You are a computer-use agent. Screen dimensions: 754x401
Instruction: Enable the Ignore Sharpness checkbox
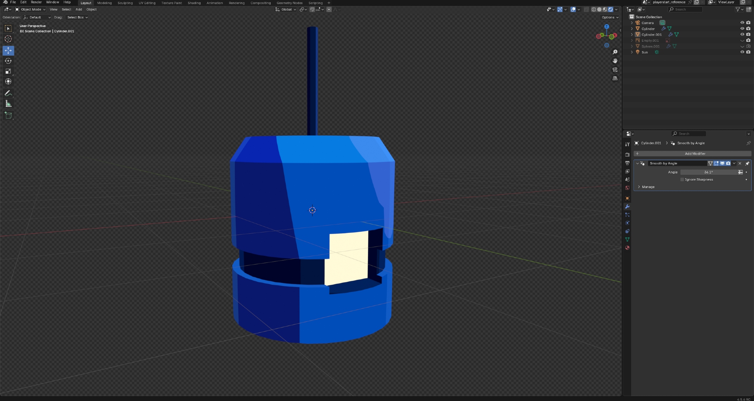point(682,180)
